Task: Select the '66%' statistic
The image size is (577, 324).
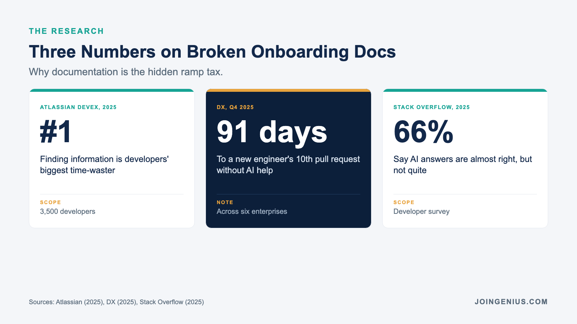Action: click(423, 132)
